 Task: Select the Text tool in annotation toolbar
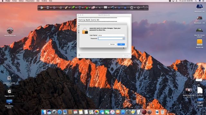(80, 8)
